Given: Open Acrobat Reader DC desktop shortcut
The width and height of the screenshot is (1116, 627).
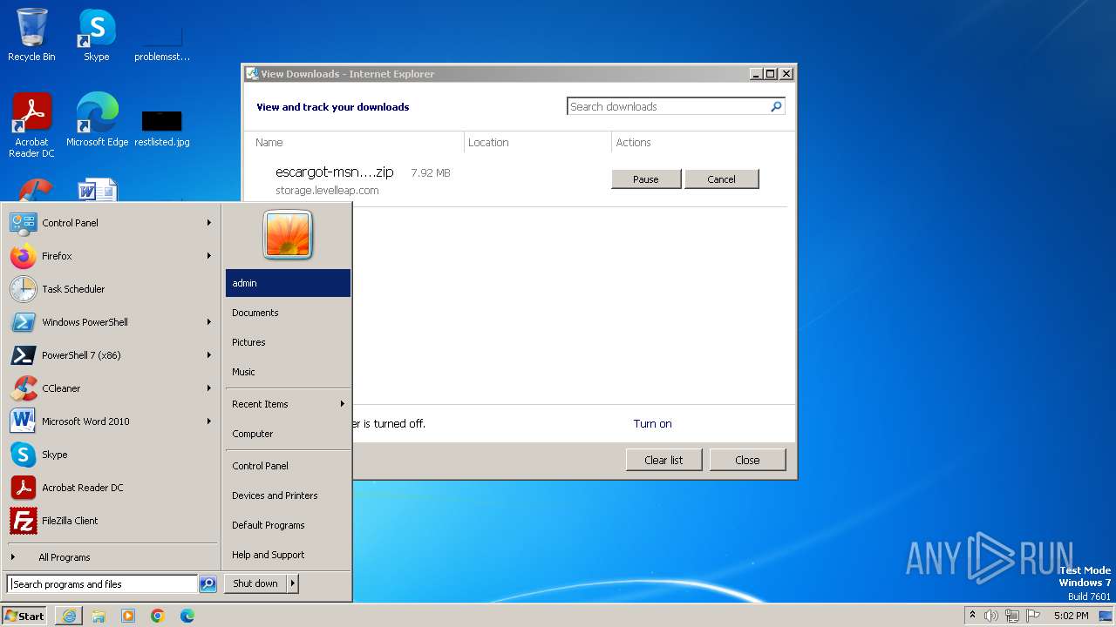Looking at the screenshot, I should (31, 125).
